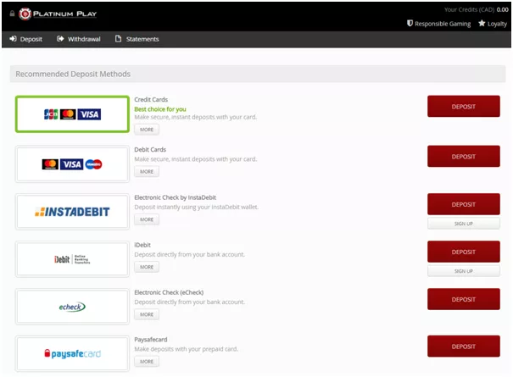This screenshot has width=513, height=377.
Task: Open the Withdrawal menu item
Action: click(x=79, y=39)
